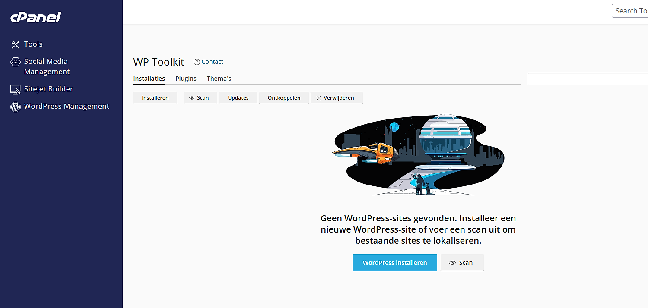Click the Sitejet Builder monitor icon

(16, 89)
